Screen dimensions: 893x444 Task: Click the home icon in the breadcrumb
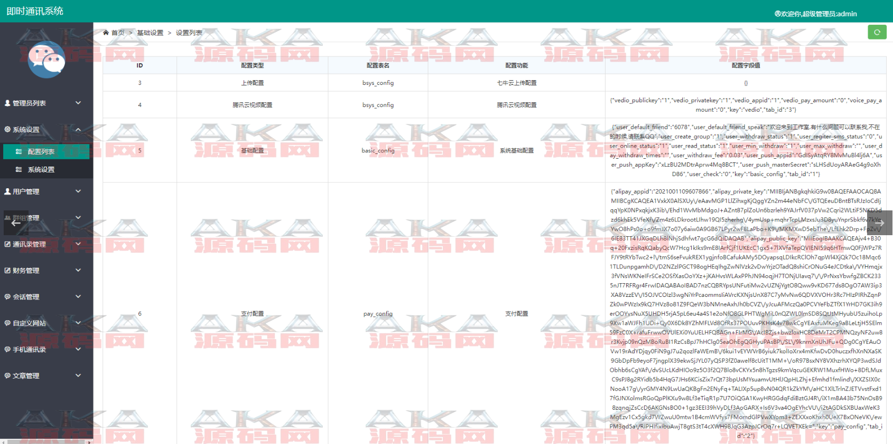click(106, 33)
